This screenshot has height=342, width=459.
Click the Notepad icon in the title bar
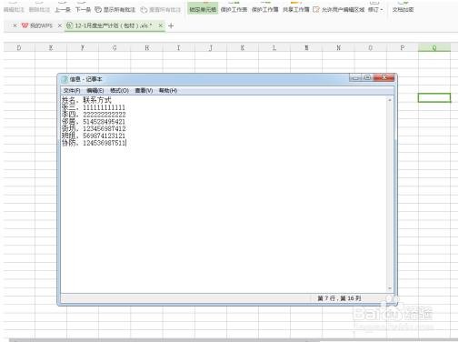tap(65, 79)
